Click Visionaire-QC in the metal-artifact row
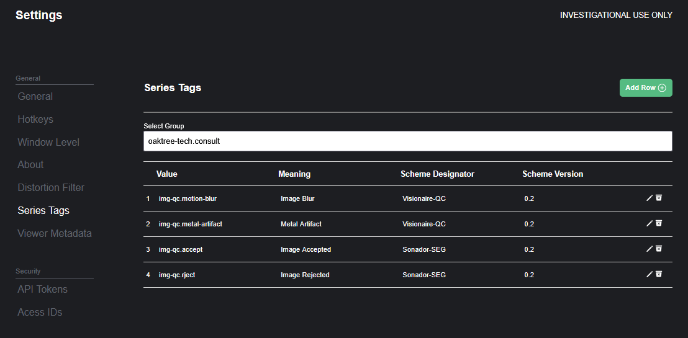The width and height of the screenshot is (688, 338). coord(424,224)
